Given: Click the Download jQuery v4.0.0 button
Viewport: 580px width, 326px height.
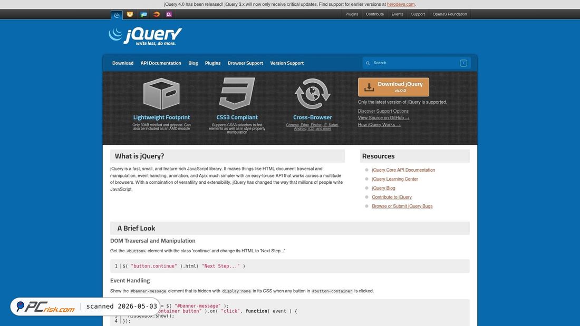Looking at the screenshot, I should pos(393,87).
